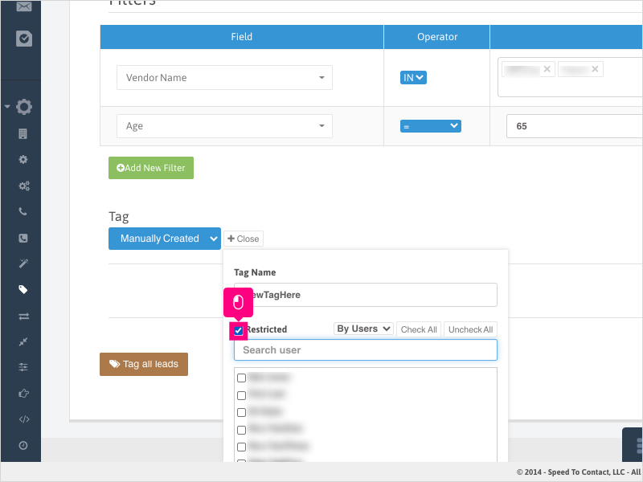643x482 pixels.
Task: Remove the first vendor value chip
Action: pos(547,69)
